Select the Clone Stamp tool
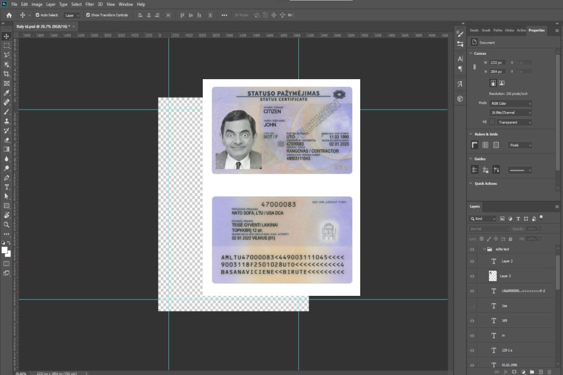Viewport: 563px width, 375px height. 6,121
